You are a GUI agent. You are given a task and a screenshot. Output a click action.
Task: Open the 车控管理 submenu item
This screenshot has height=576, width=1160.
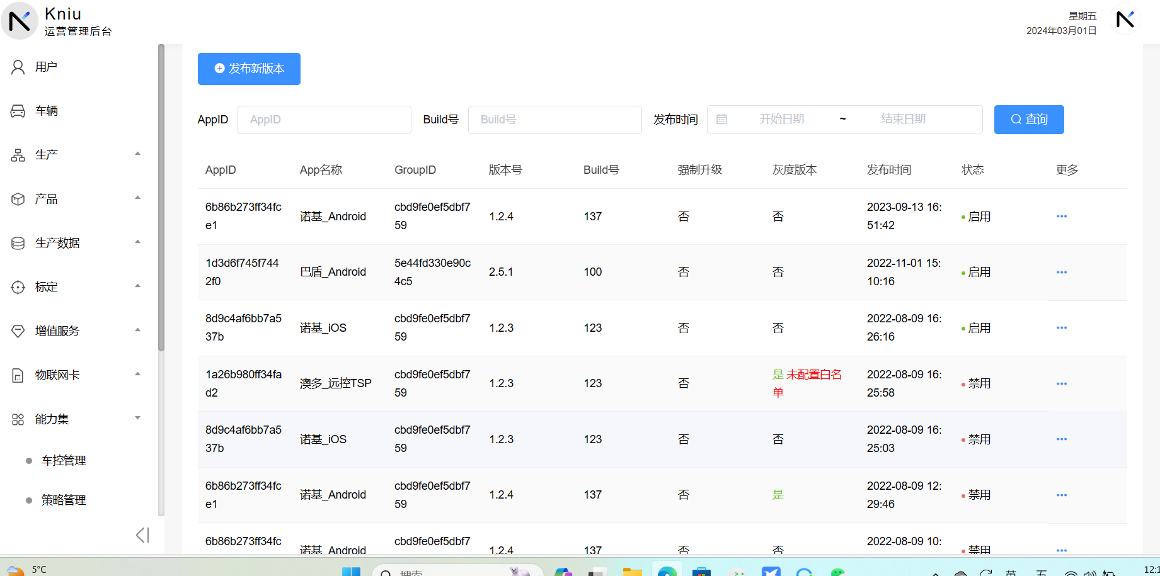point(64,461)
